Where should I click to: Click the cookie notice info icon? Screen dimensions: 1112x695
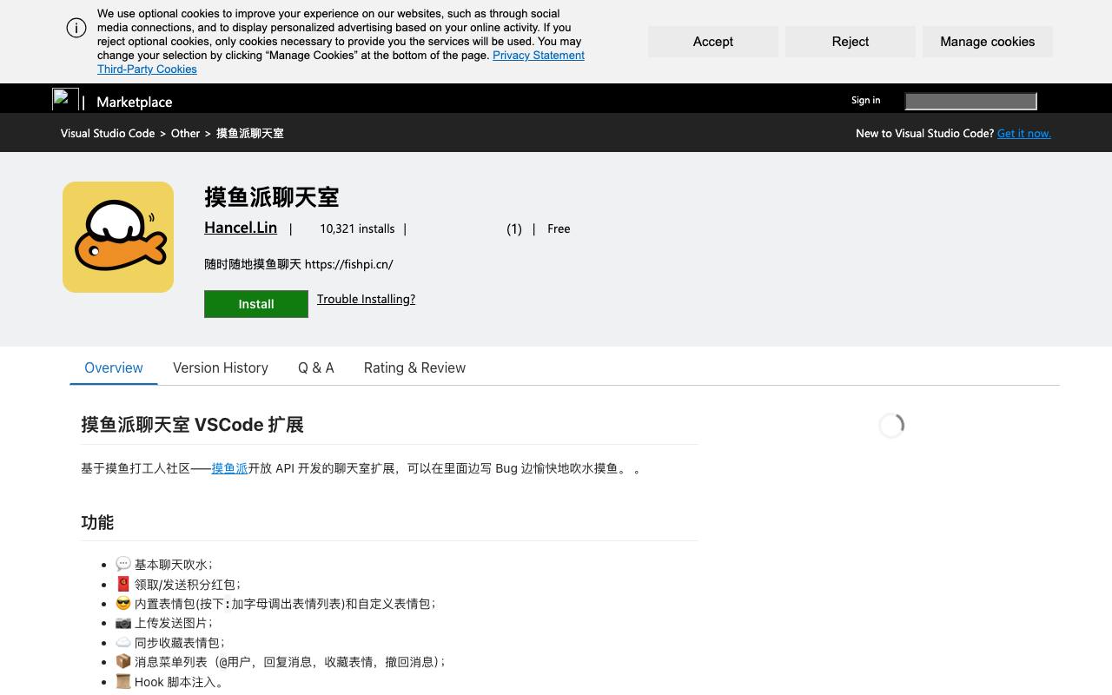click(x=76, y=28)
